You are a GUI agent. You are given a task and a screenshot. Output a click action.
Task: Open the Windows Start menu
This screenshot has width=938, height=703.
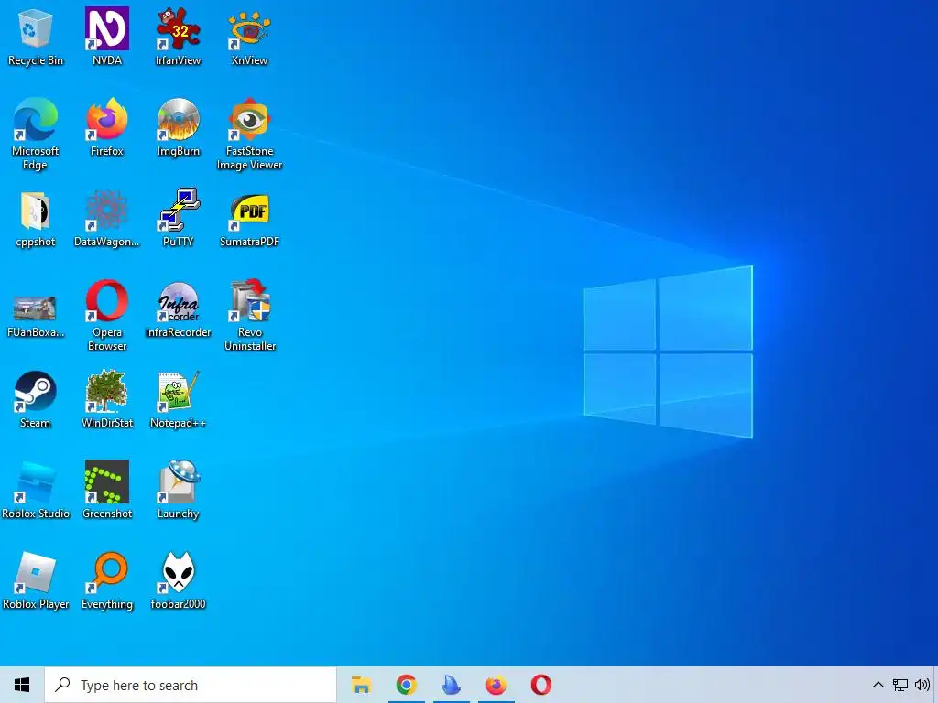pyautogui.click(x=22, y=685)
